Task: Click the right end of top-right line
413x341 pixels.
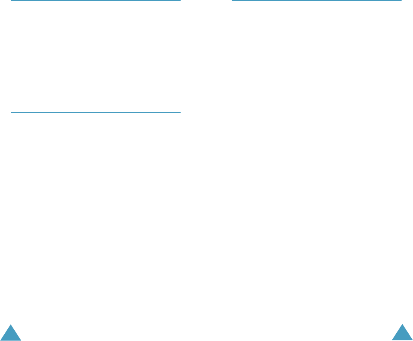Action: 401,0
